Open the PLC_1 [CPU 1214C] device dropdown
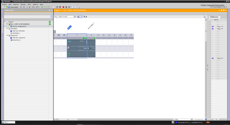The width and height of the screenshot is (230, 125). 75,17
